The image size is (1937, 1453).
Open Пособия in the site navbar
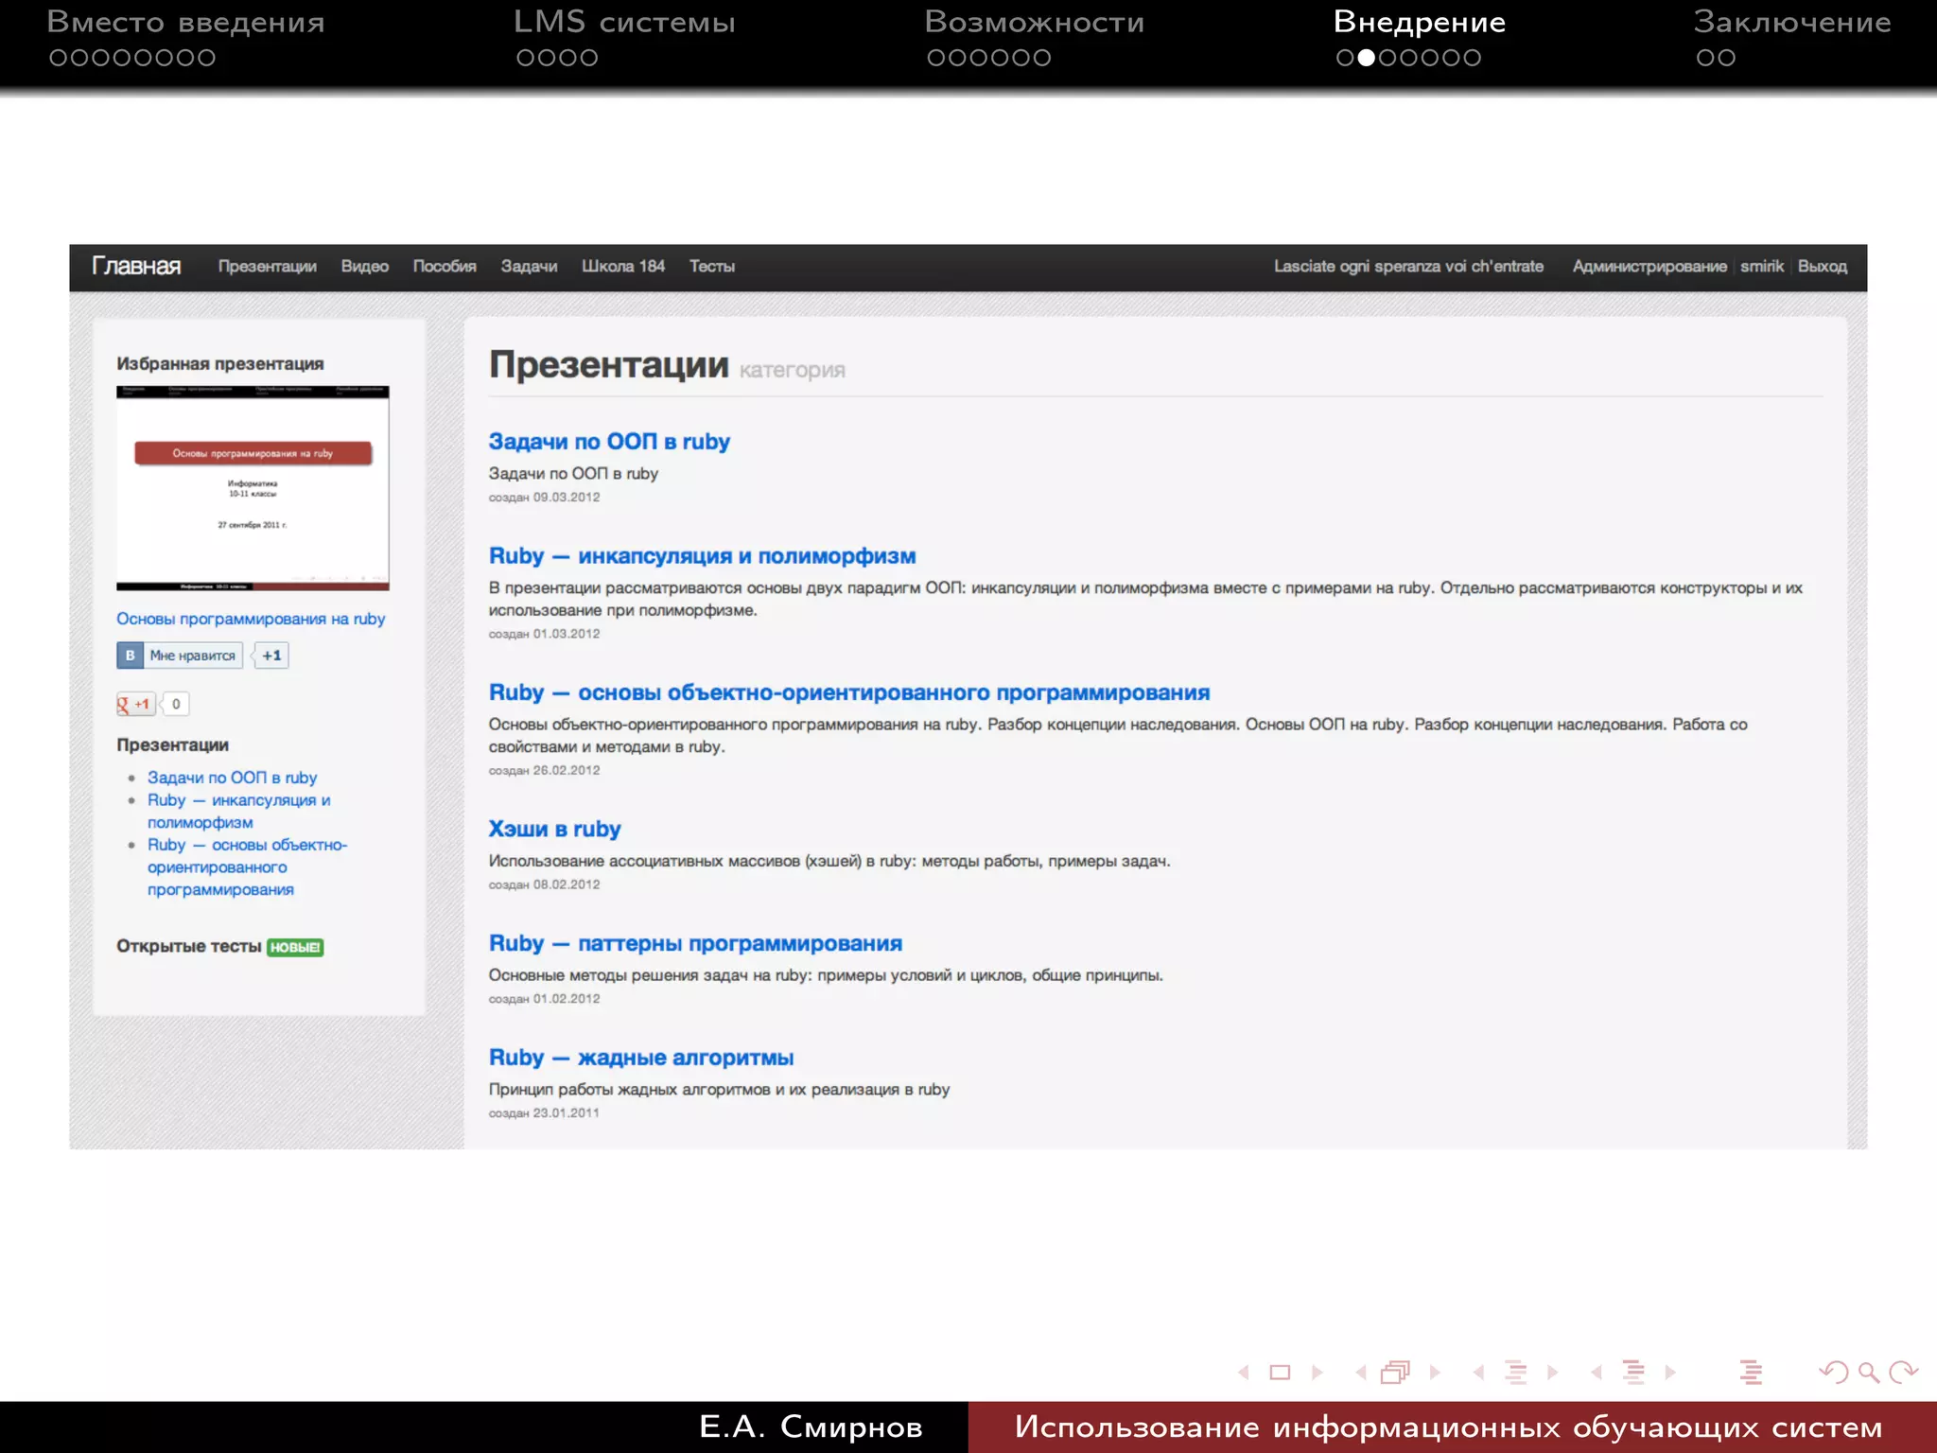click(x=445, y=267)
